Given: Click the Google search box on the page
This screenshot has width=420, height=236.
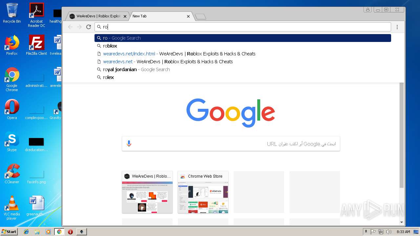Looking at the screenshot, I should coord(231,144).
